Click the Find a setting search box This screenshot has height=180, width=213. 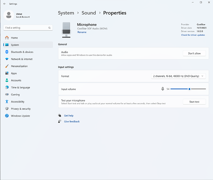[x=28, y=28]
